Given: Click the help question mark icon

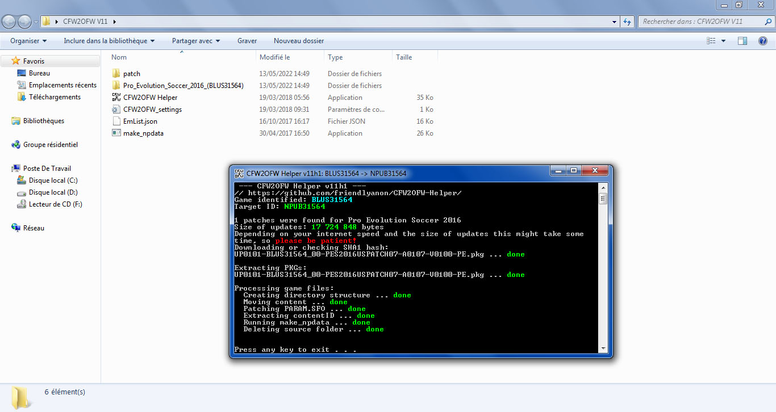Looking at the screenshot, I should [x=763, y=41].
